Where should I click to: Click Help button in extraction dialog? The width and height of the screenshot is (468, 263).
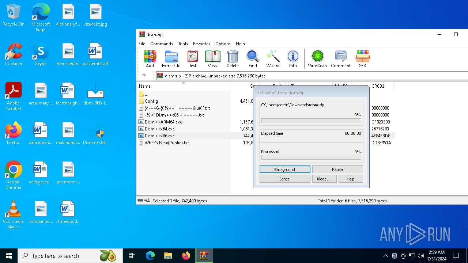[351, 179]
